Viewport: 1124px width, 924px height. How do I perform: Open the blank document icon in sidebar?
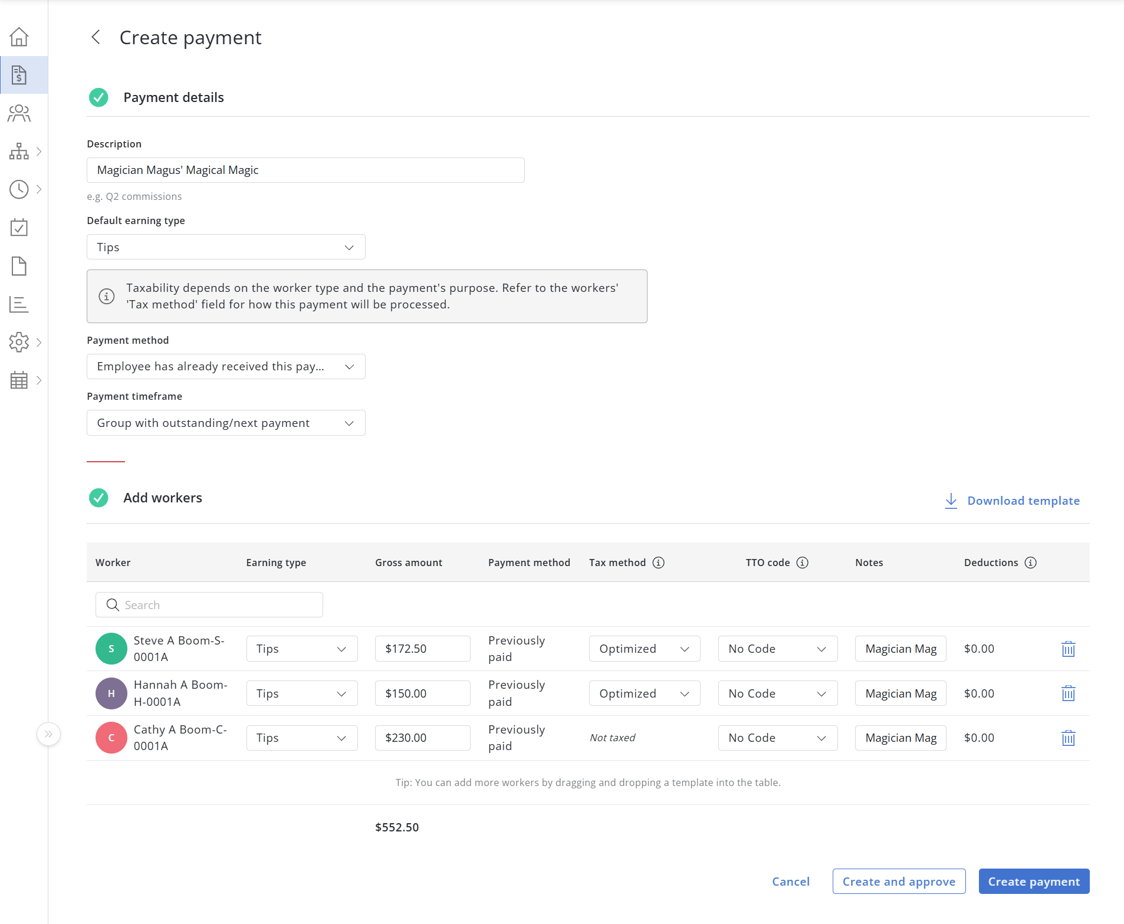pyautogui.click(x=19, y=266)
